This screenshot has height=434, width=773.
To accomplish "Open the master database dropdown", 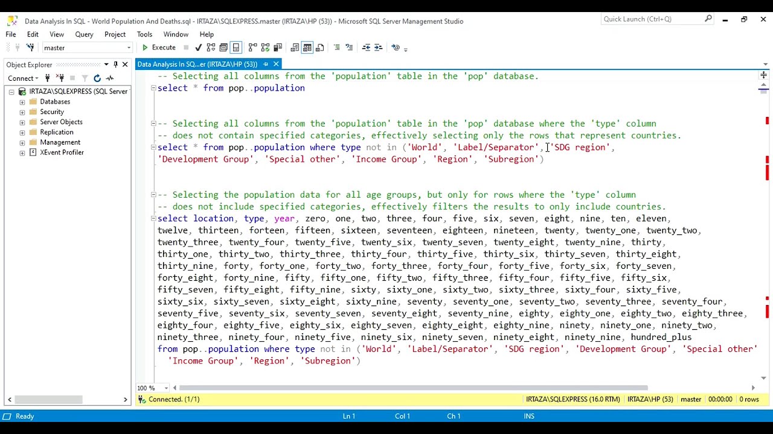I will point(129,48).
